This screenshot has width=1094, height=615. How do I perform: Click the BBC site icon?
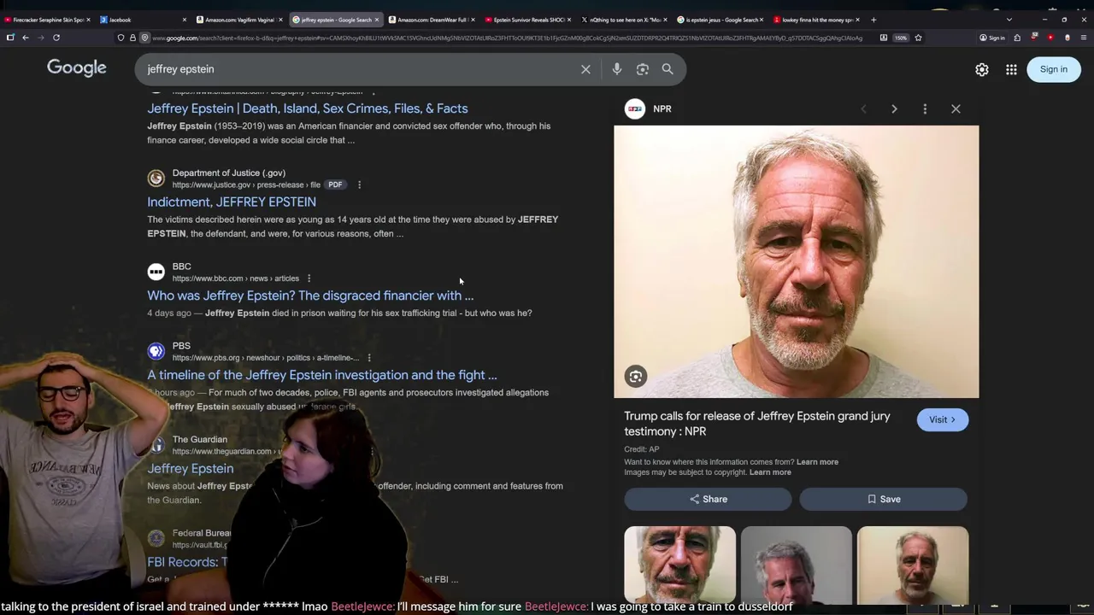pyautogui.click(x=156, y=272)
